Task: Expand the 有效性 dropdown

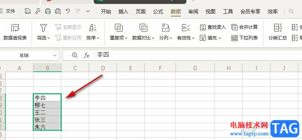Action: click(193, 38)
